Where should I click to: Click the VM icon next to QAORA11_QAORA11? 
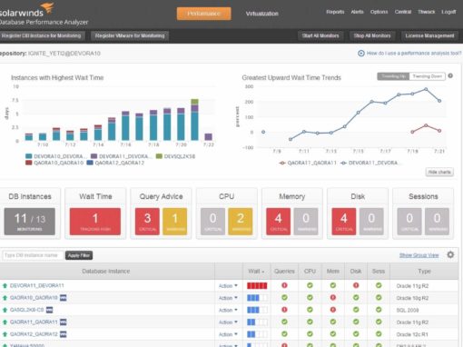pyautogui.click(x=63, y=322)
